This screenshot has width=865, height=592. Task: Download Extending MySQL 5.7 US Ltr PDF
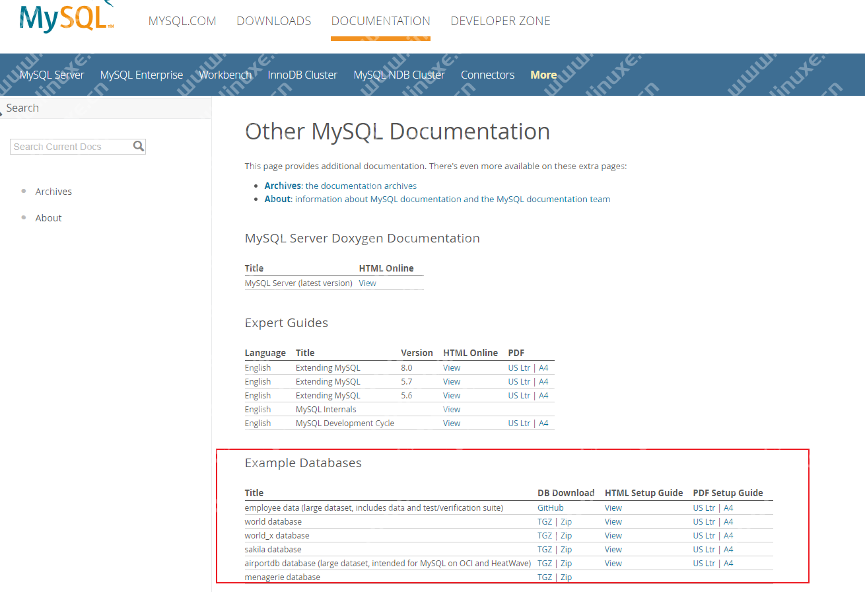click(519, 381)
